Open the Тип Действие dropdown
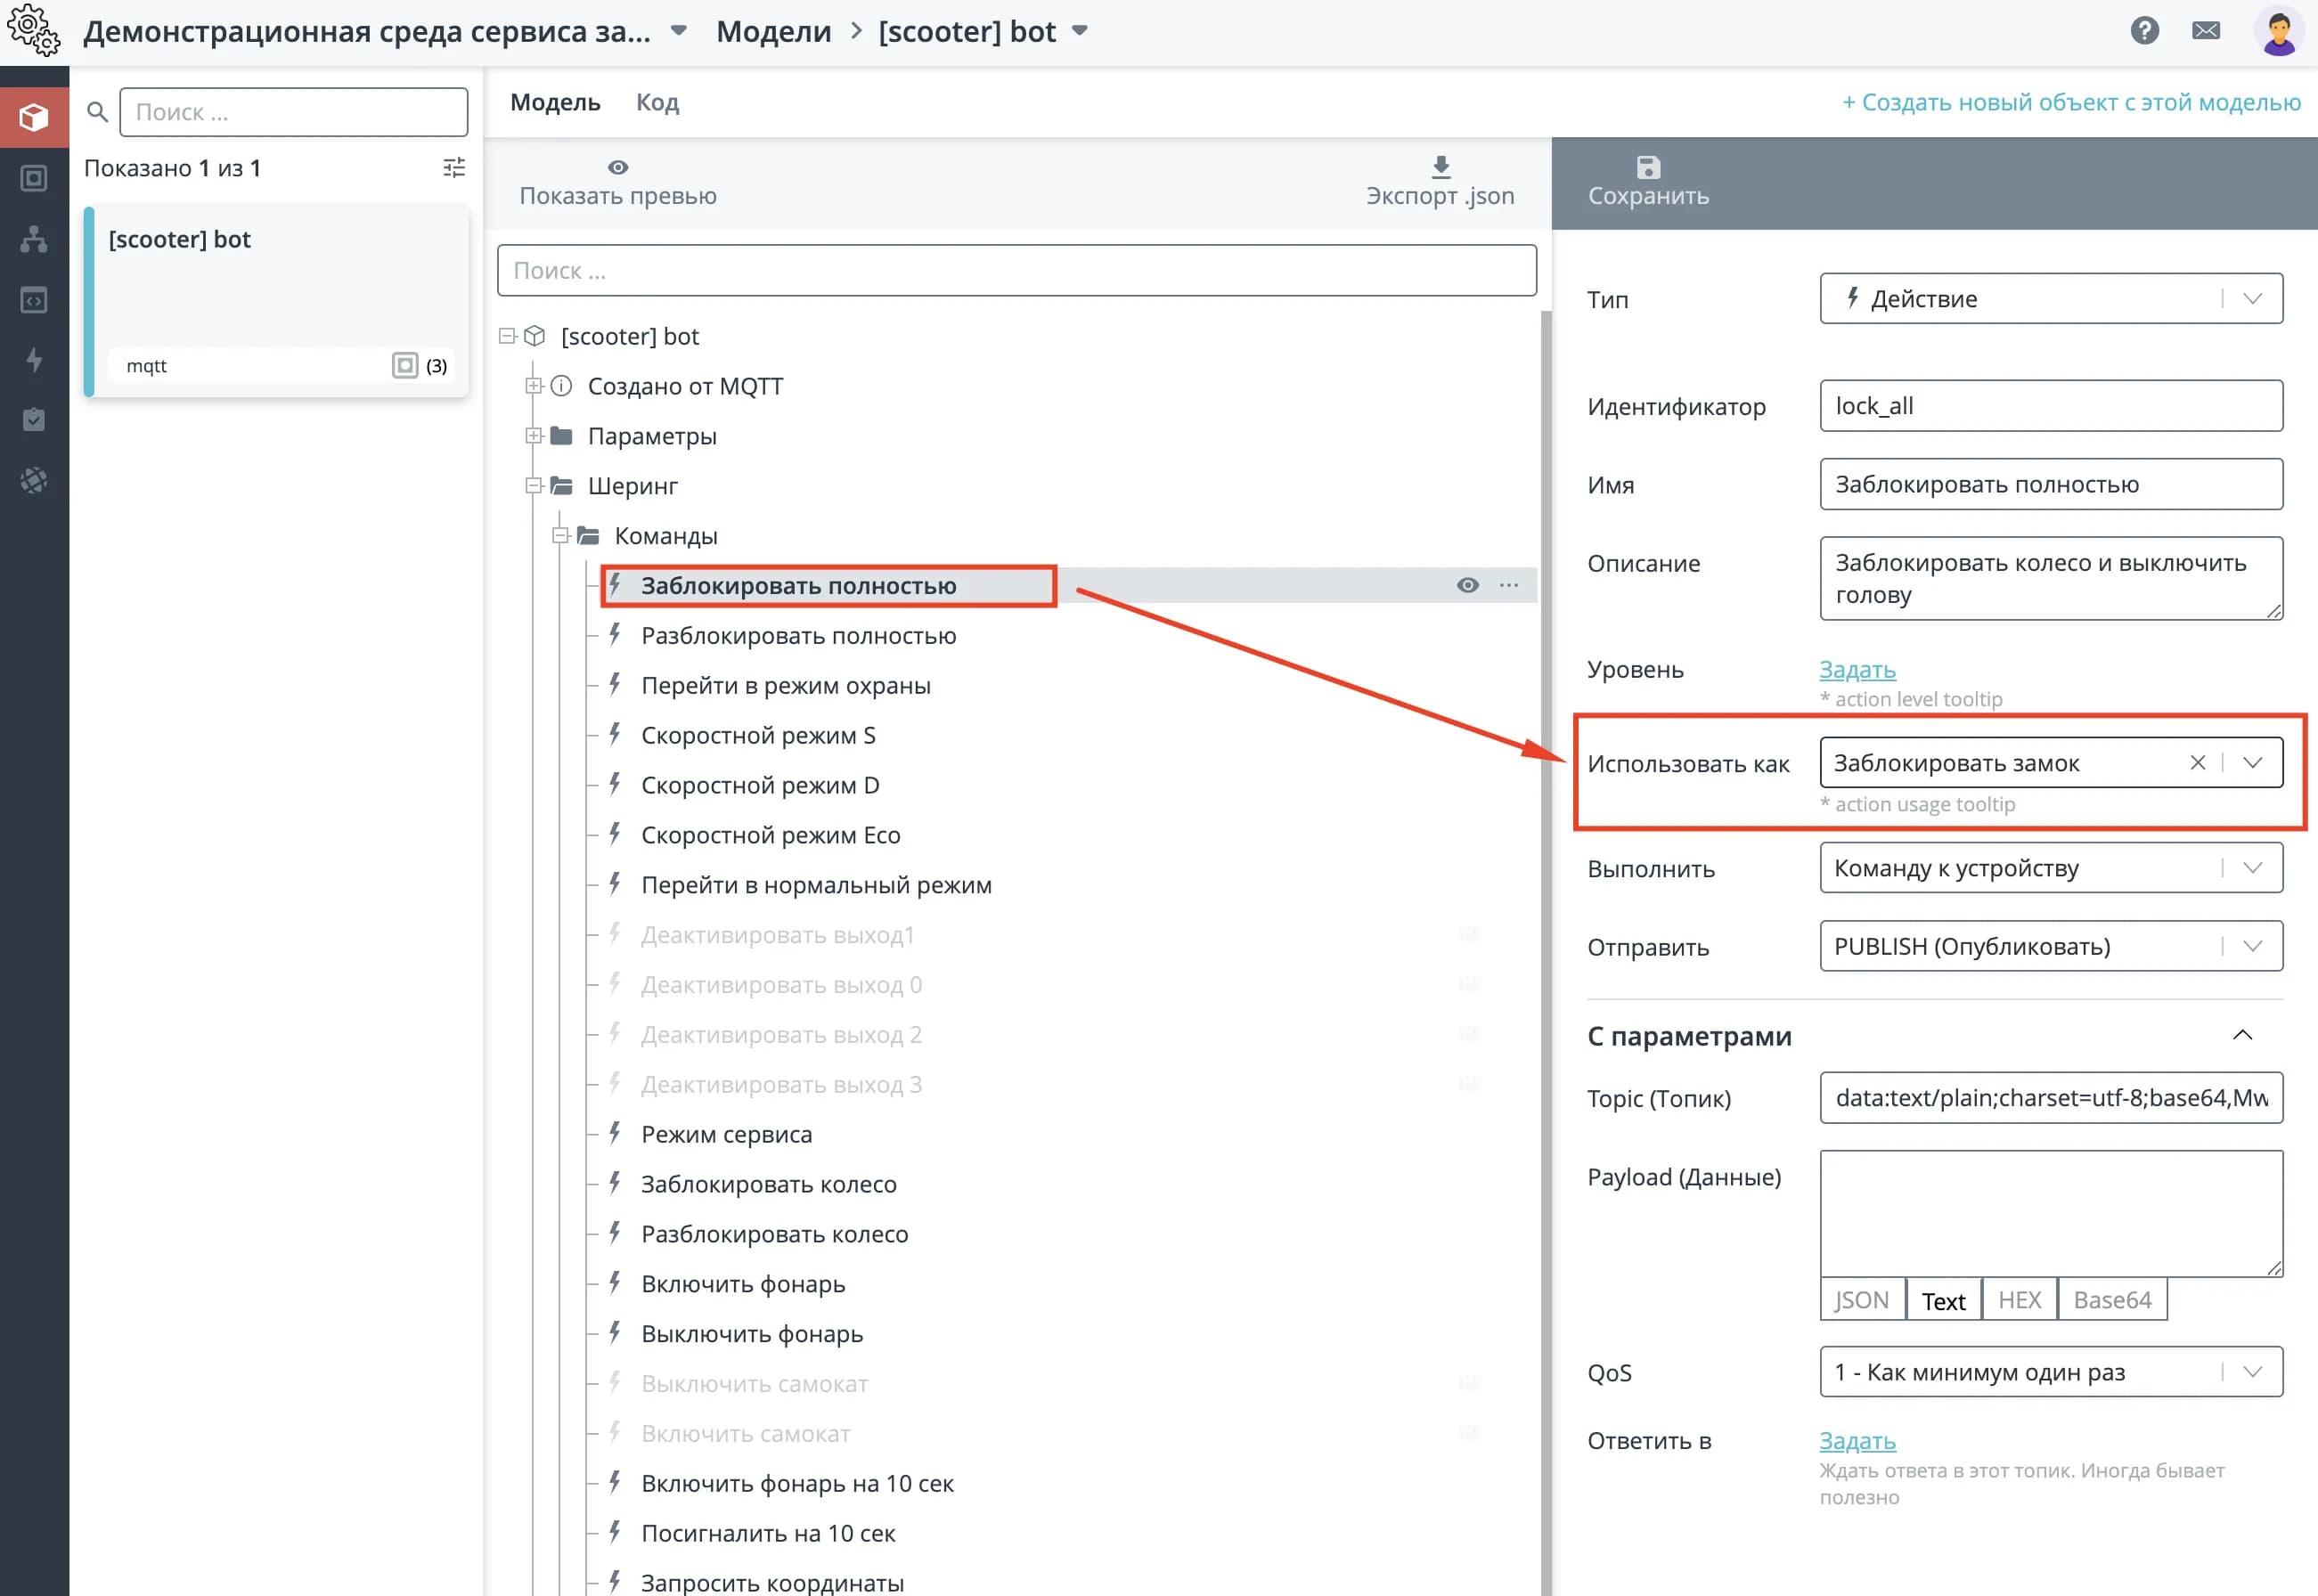This screenshot has height=1596, width=2318. [2050, 299]
